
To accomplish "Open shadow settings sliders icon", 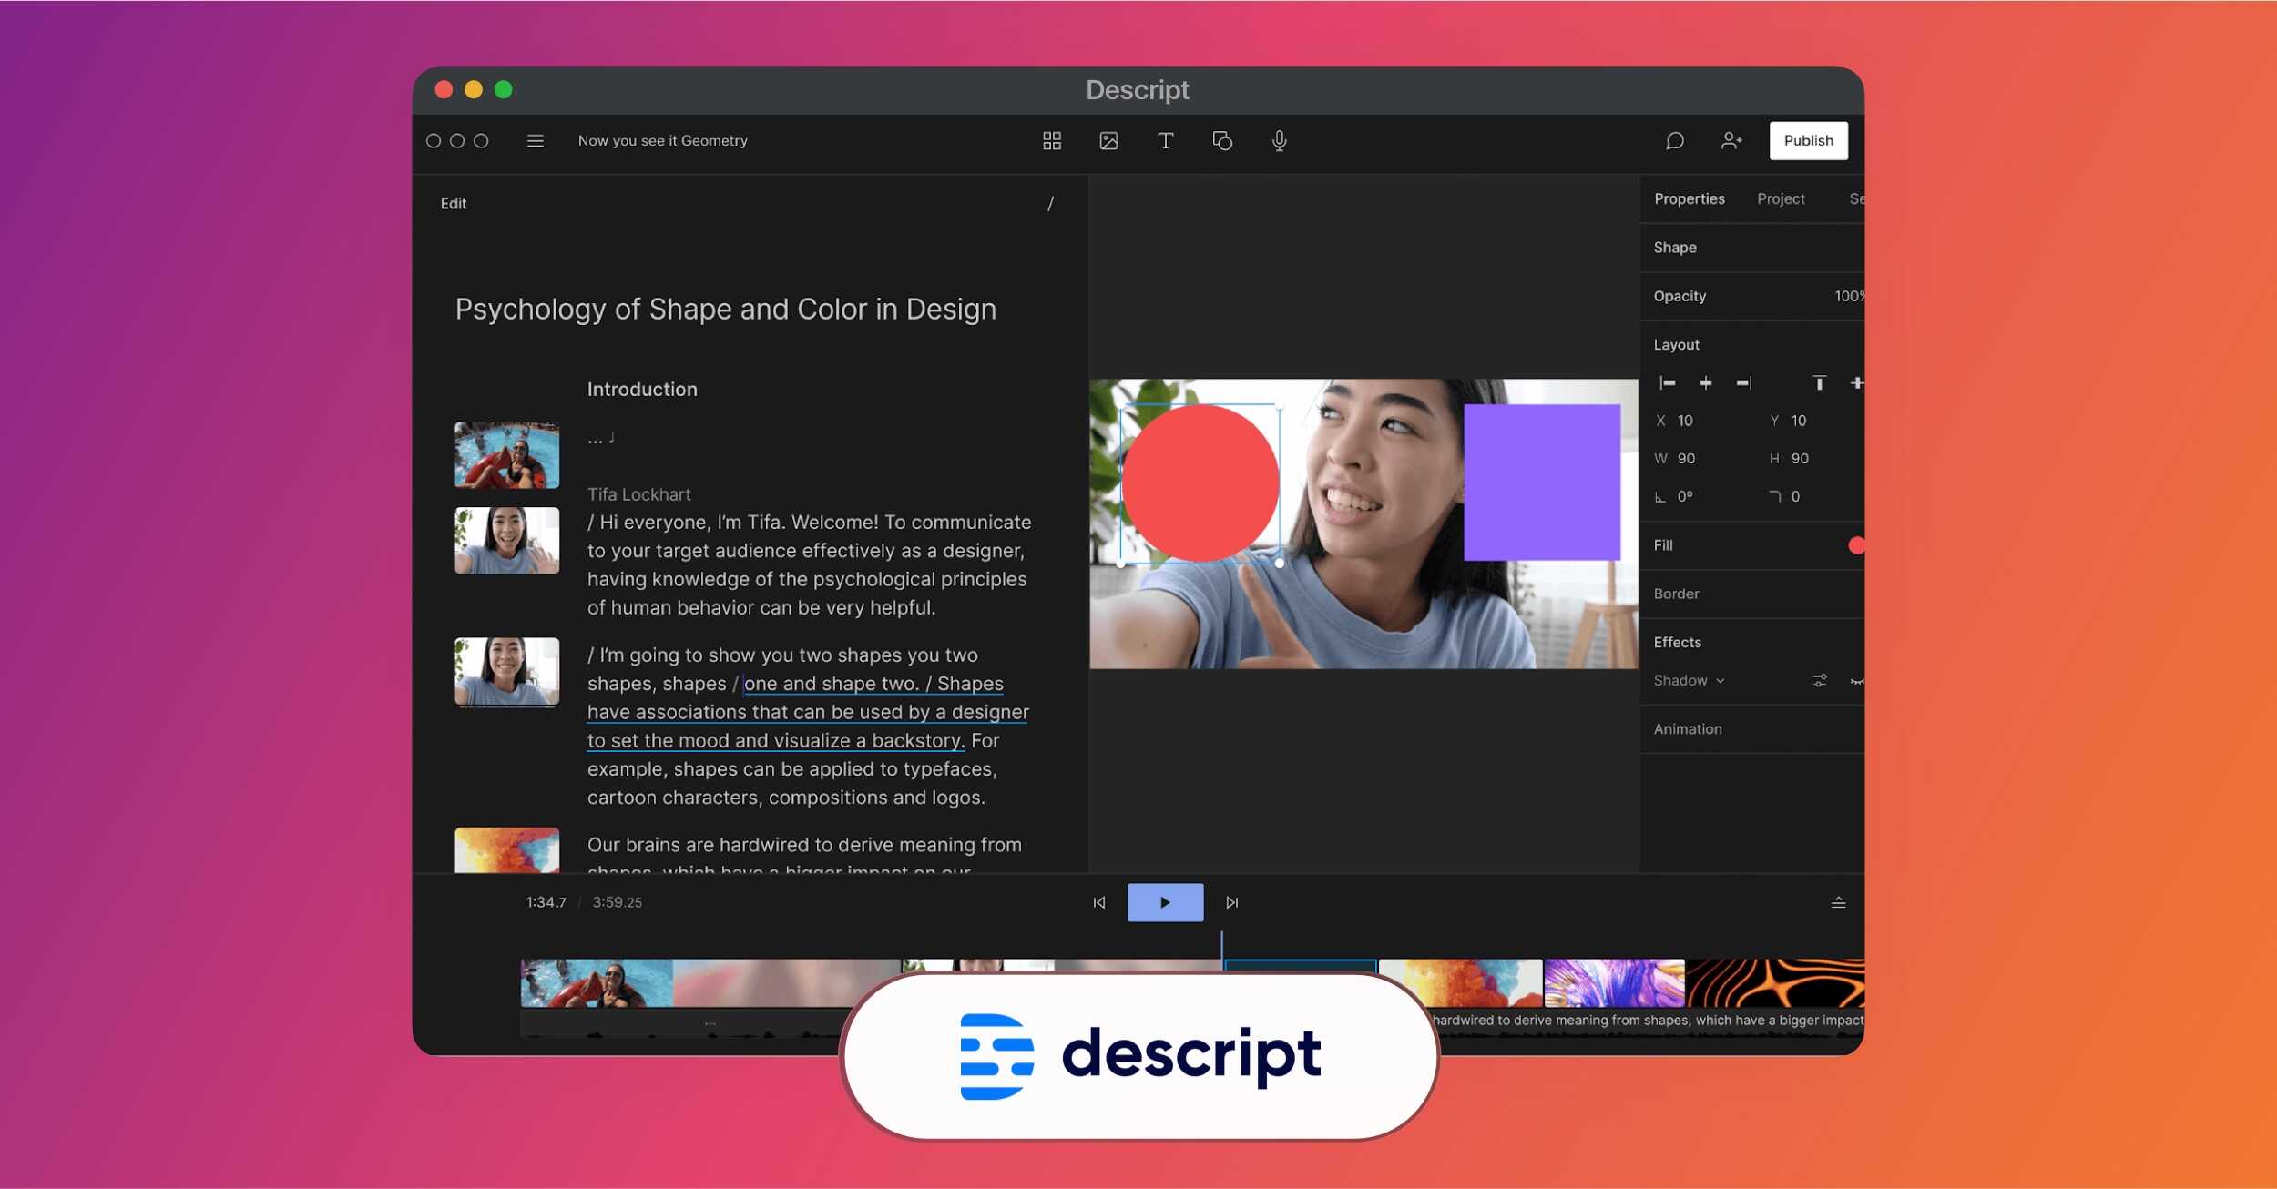I will [x=1820, y=681].
